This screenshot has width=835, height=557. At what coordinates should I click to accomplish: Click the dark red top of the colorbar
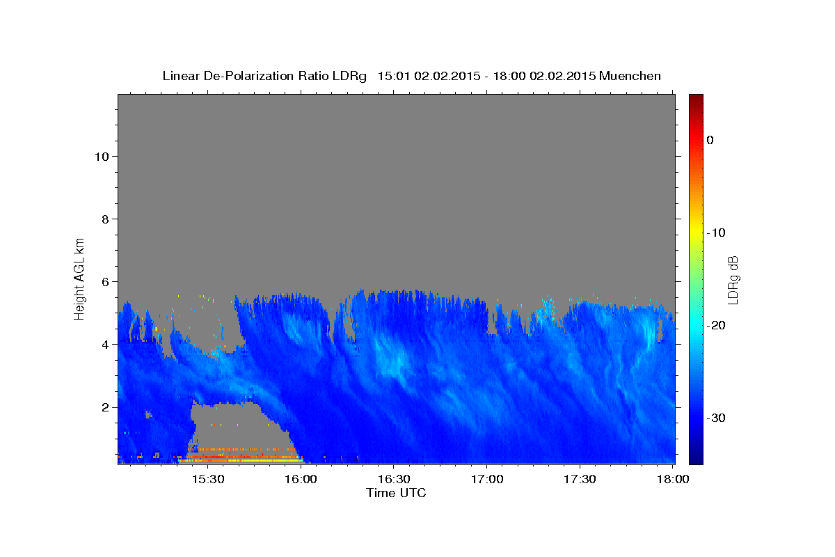click(696, 100)
